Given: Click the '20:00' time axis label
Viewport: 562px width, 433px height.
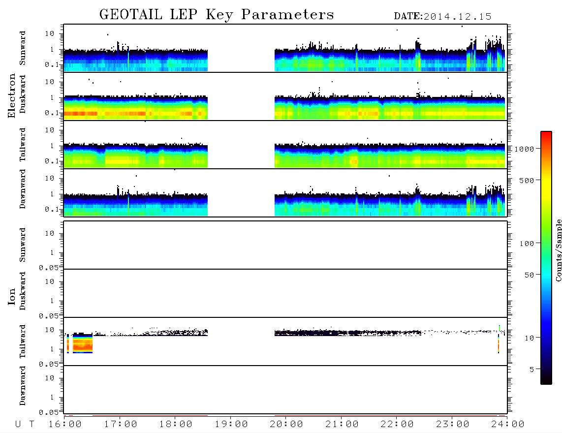Looking at the screenshot, I should [286, 424].
